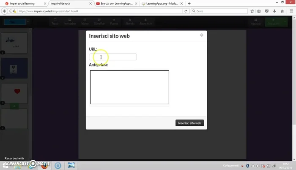Click the volume tray icon
Screen dimensions: 296x170
(x=258, y=166)
